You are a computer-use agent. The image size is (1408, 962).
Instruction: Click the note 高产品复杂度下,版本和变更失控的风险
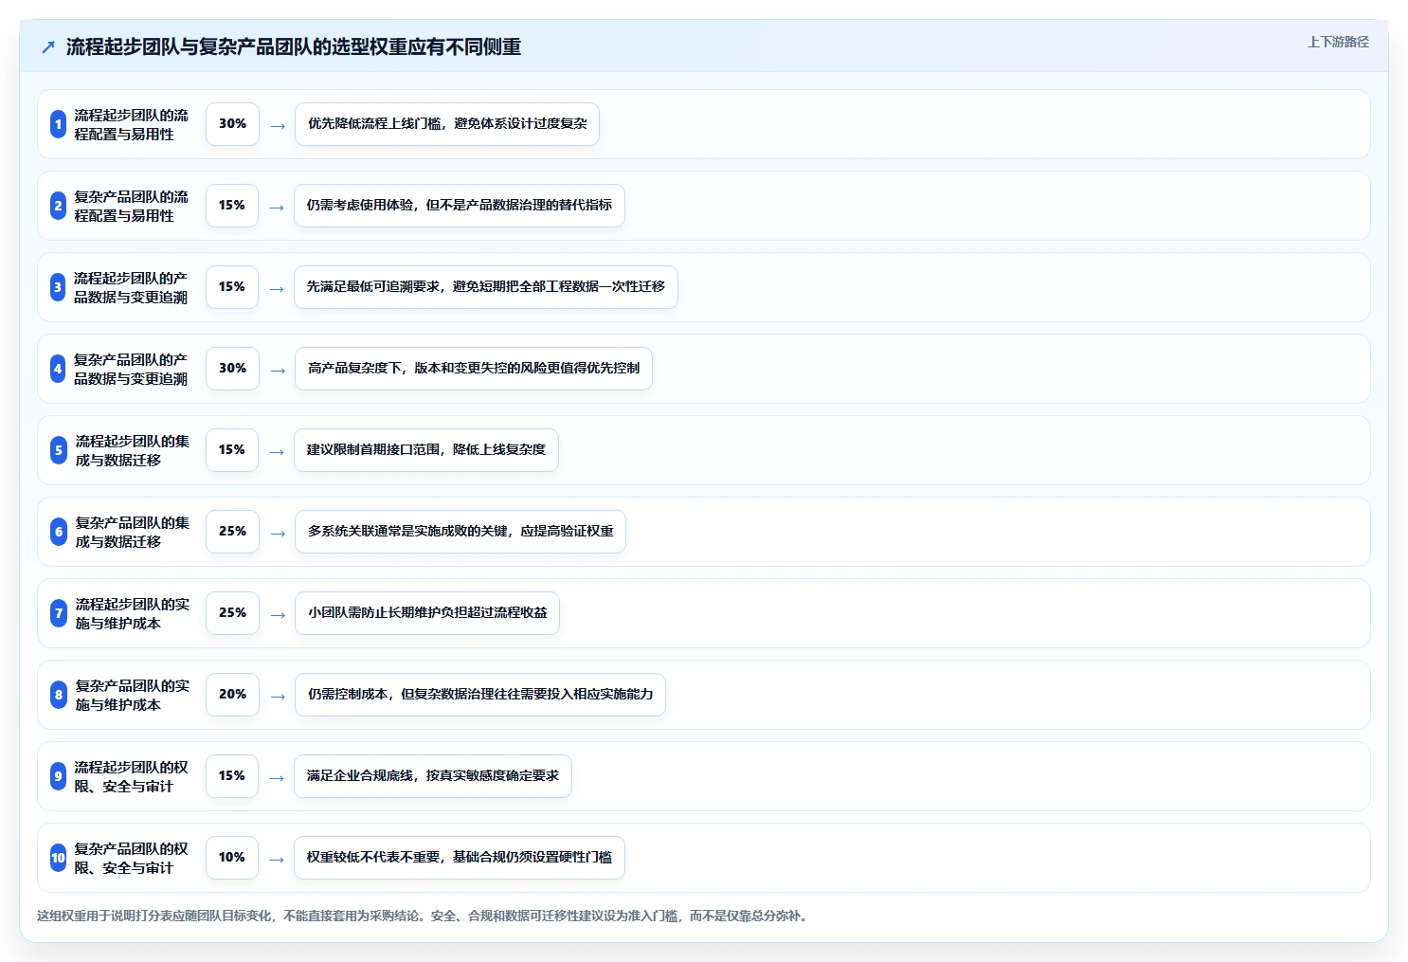tap(474, 369)
